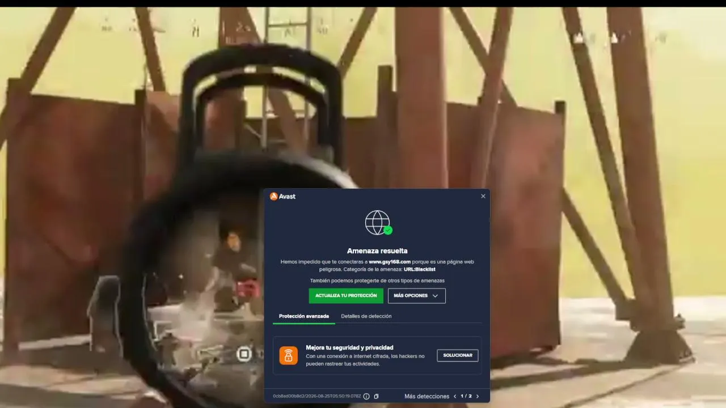Open the detection info icon in the footer
The height and width of the screenshot is (408, 726).
coord(366,397)
